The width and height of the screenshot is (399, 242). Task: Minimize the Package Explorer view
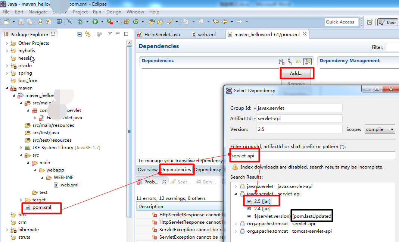tap(118, 33)
